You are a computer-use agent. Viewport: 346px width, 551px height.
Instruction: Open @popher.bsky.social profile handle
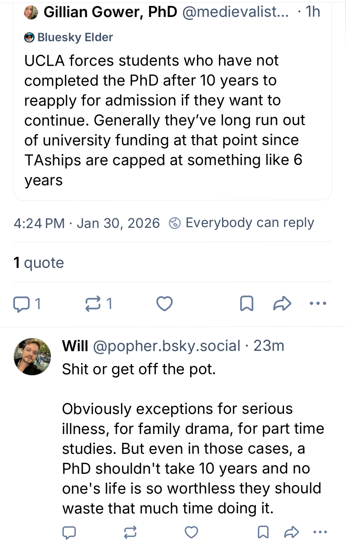click(166, 346)
